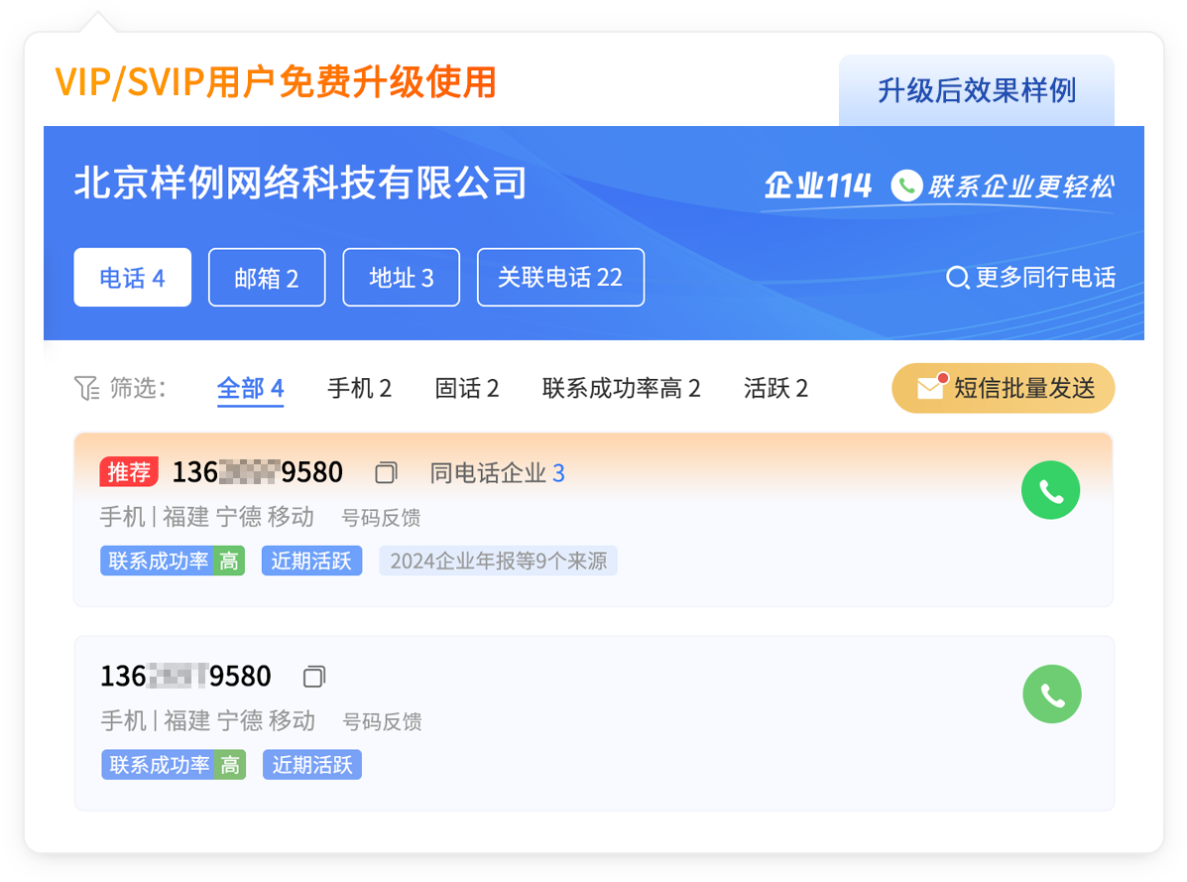Filter by 联系成功率高 2
This screenshot has width=1187, height=882.
coord(621,388)
